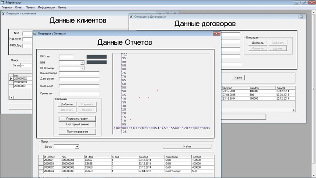
Task: Focus the ФИО Дир. field in клиентами
Action: tap(27, 46)
